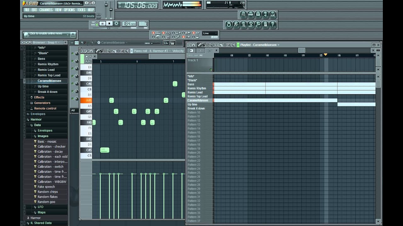403x226 pixels.
Task: Select the Remix Top Lead pattern in Playlist
Action: (x=197, y=96)
